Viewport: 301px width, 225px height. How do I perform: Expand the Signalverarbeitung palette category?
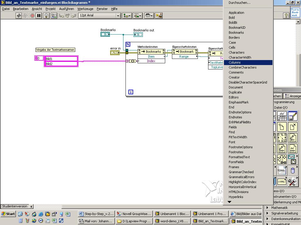284,213
